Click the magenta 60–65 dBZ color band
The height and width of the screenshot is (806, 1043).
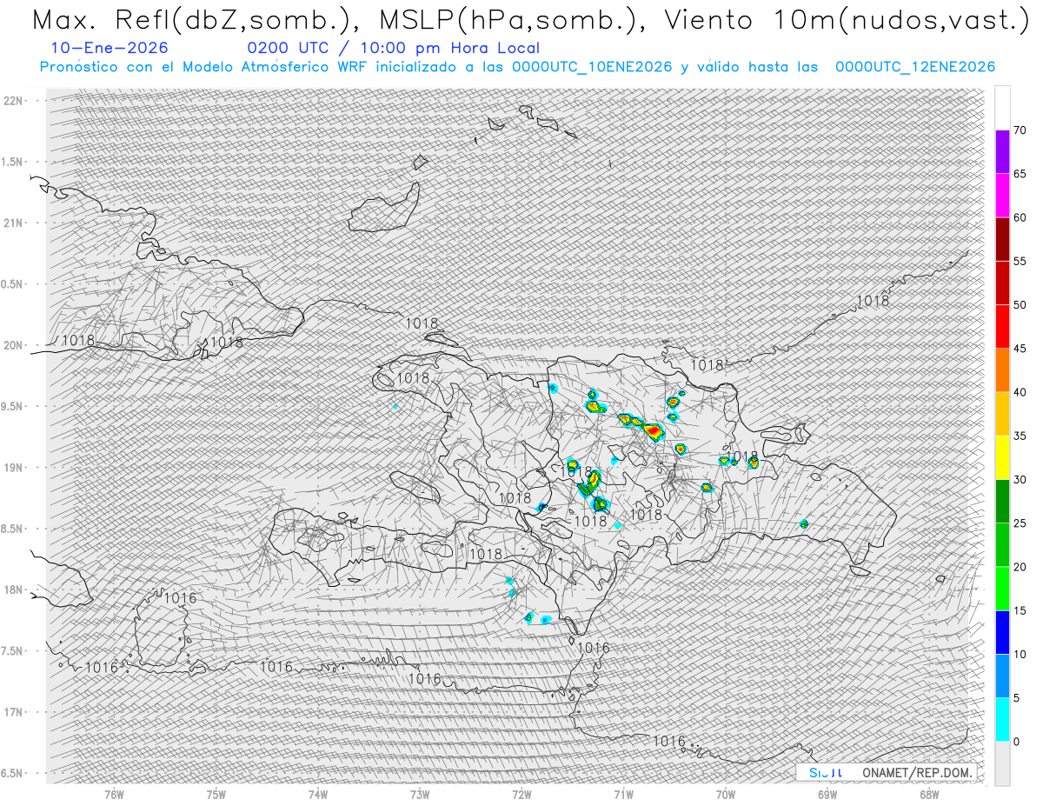coord(1002,196)
